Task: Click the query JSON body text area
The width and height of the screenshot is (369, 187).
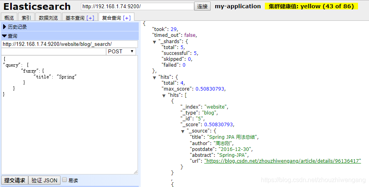Action: coord(70,115)
